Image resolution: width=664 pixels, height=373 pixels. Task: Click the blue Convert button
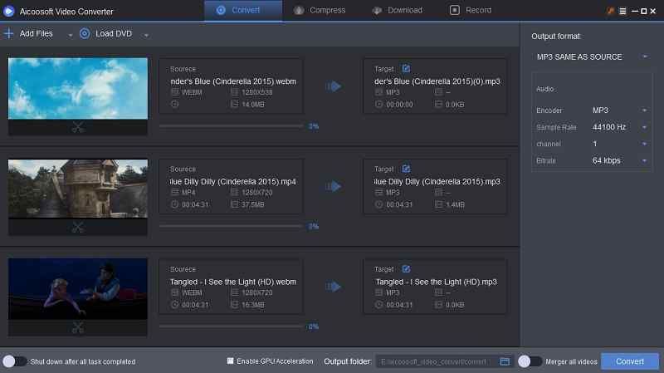pyautogui.click(x=630, y=361)
